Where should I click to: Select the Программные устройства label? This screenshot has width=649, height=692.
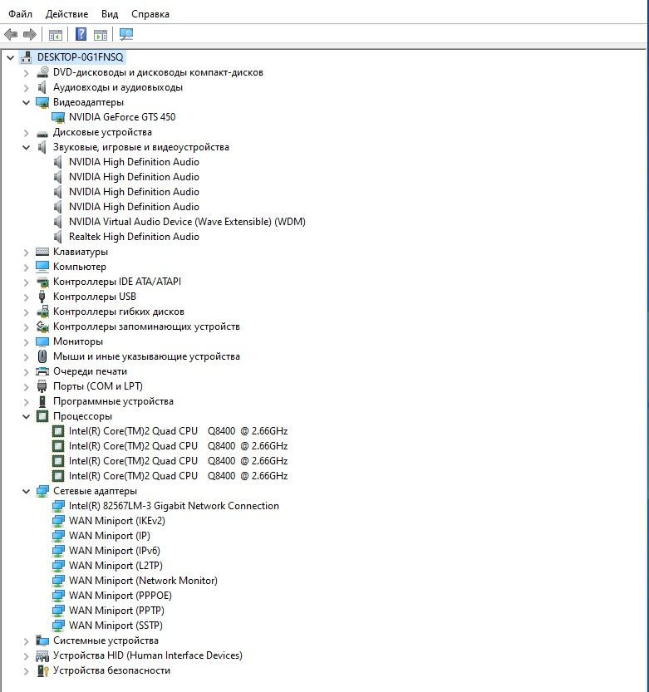(x=113, y=401)
